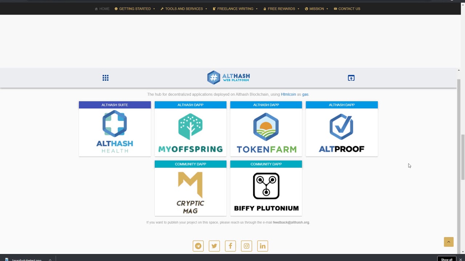Open the LinkedIn social icon
The height and width of the screenshot is (261, 465).
click(x=263, y=246)
